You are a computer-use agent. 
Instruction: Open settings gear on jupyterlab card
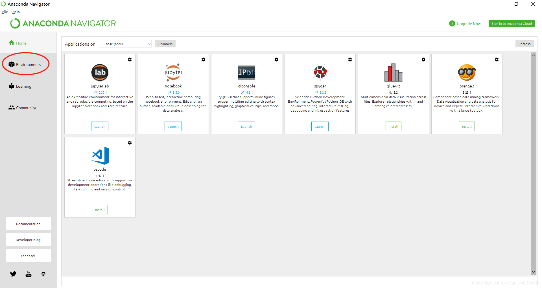130,60
